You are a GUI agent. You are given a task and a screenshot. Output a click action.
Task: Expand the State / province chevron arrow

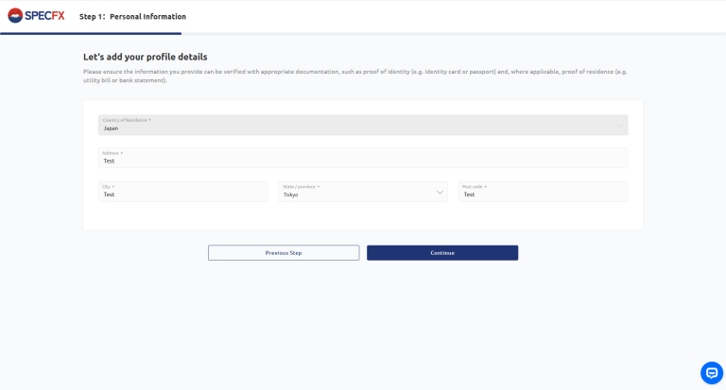(440, 193)
